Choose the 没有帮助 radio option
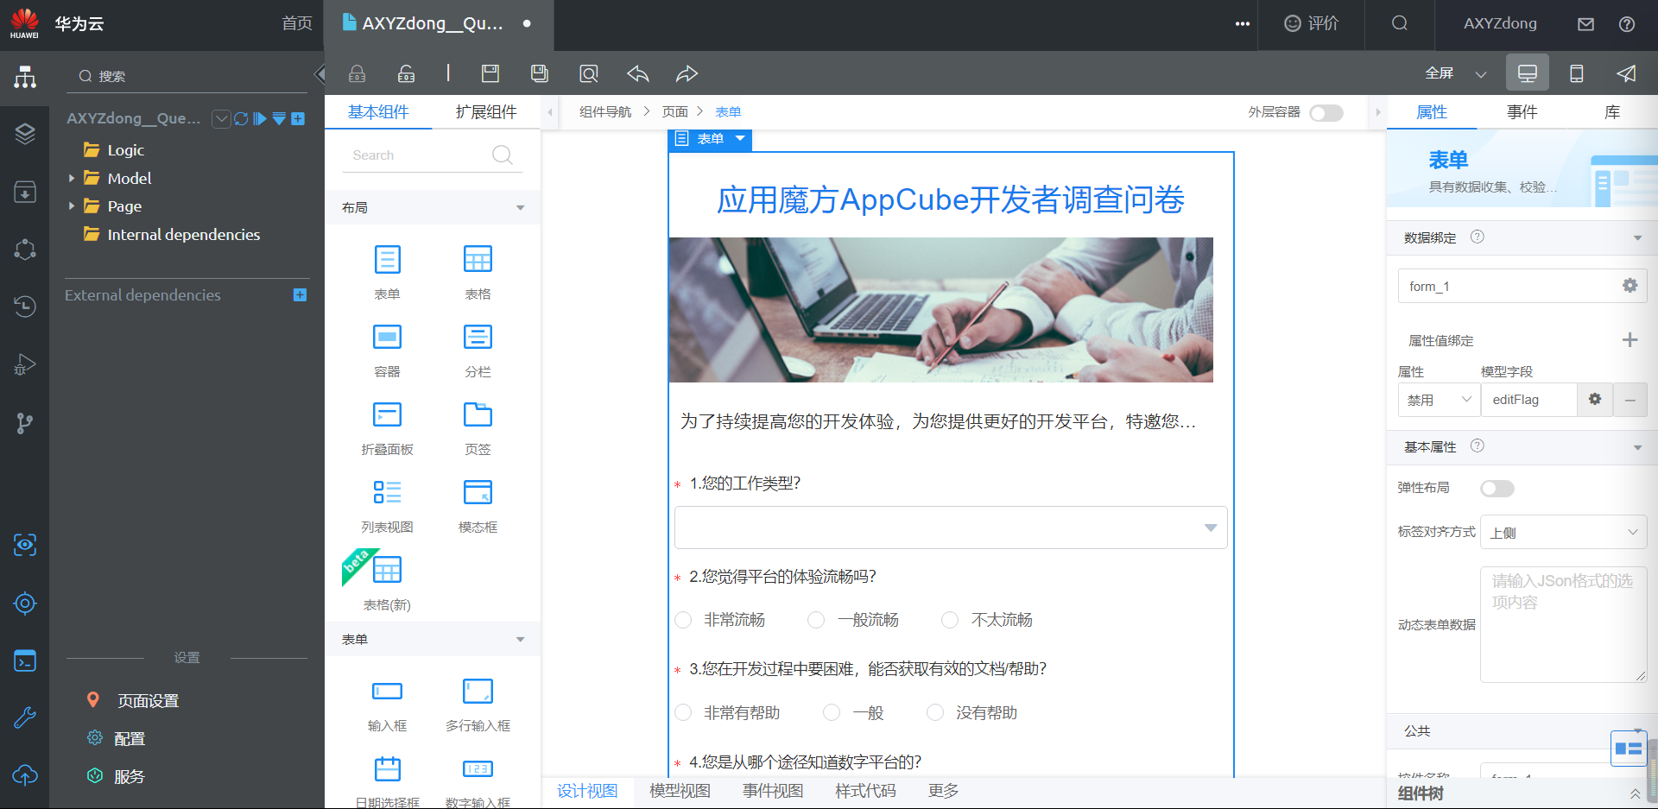The width and height of the screenshot is (1658, 809). tap(935, 712)
